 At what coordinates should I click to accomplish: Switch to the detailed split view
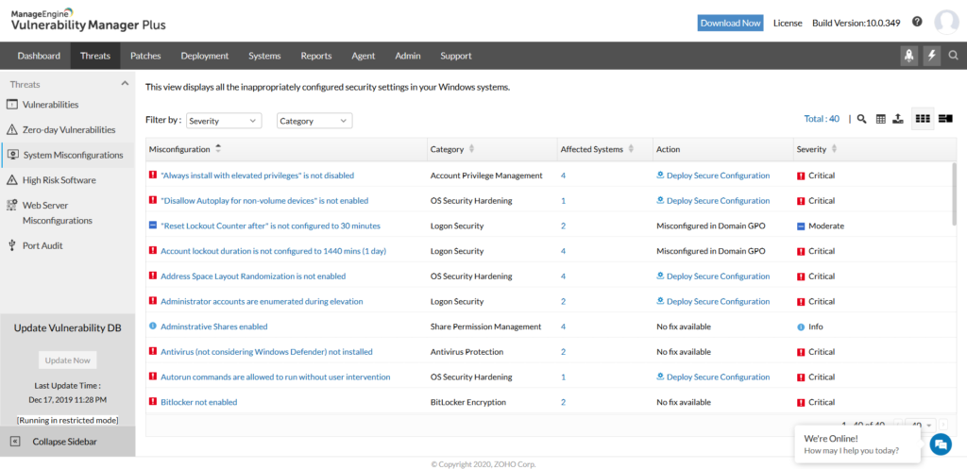[x=945, y=119]
